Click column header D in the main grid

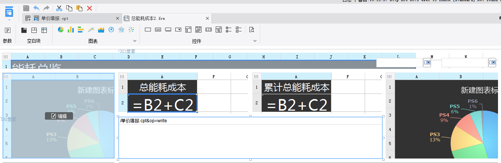[129, 56]
